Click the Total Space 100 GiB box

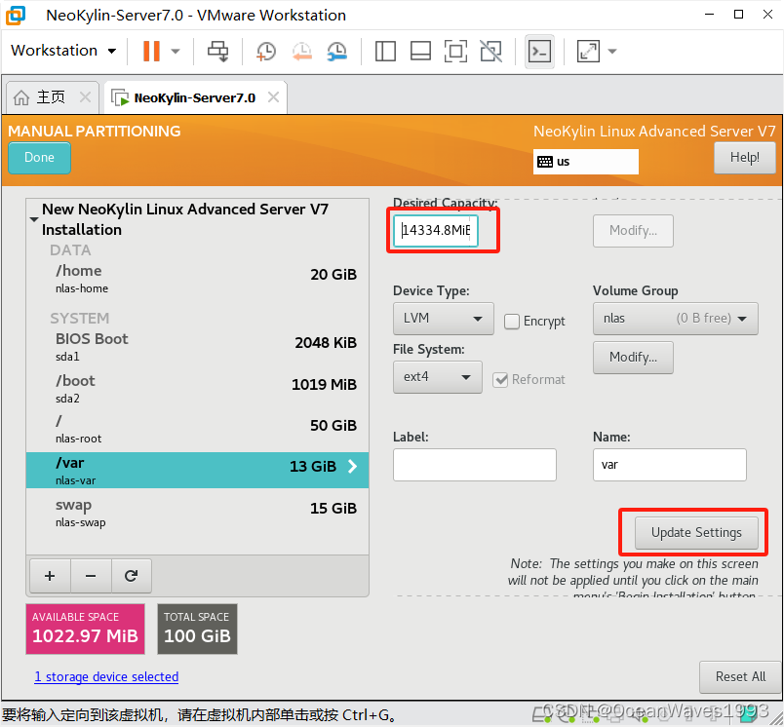(198, 629)
